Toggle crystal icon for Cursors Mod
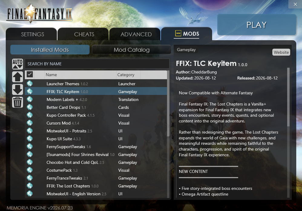The width and height of the screenshot is (302, 211). pyautogui.click(x=30, y=123)
